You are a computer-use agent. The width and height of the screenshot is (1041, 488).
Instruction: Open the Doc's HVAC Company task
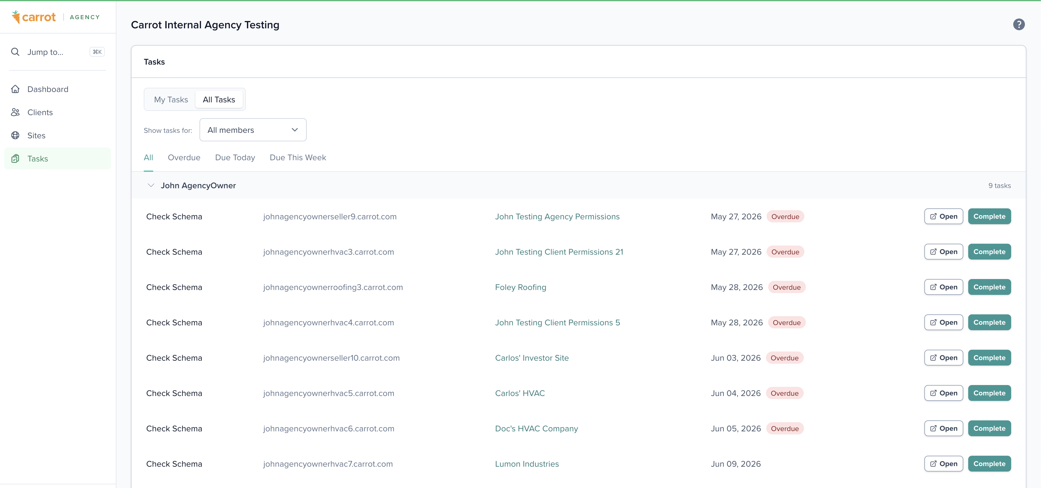(943, 429)
